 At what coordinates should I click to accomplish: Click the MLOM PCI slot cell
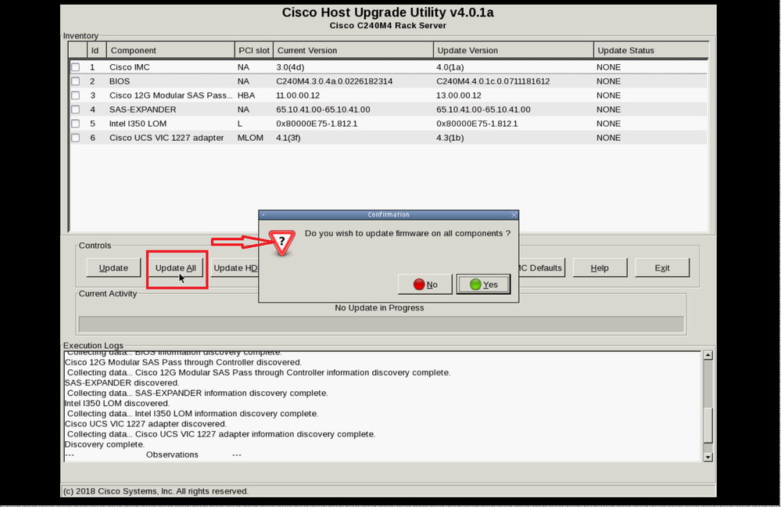250,138
